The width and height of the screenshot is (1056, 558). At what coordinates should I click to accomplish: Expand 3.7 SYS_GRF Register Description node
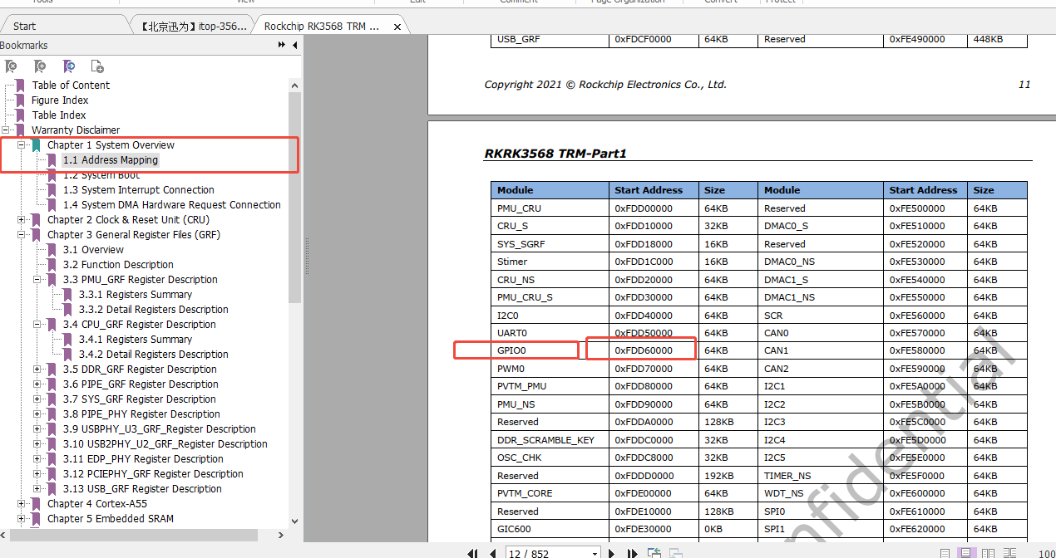37,399
